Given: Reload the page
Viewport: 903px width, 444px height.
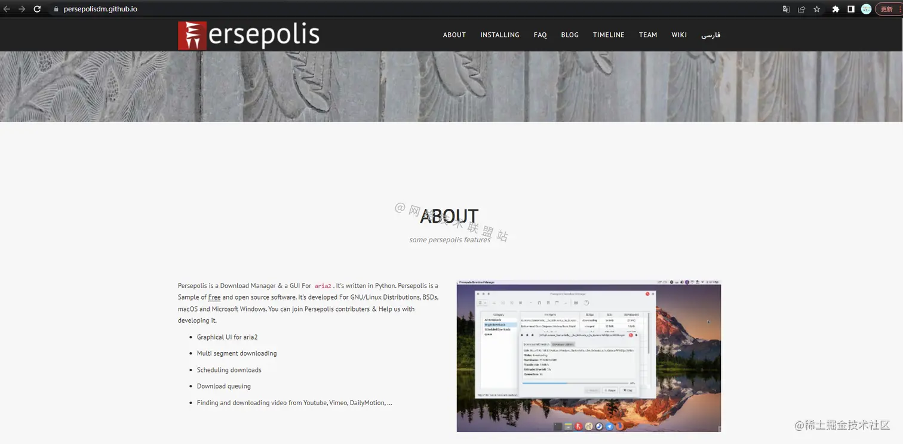Looking at the screenshot, I should [37, 9].
